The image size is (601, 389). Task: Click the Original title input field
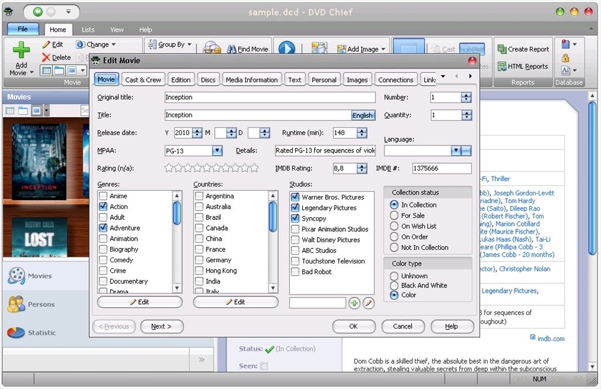click(x=270, y=97)
